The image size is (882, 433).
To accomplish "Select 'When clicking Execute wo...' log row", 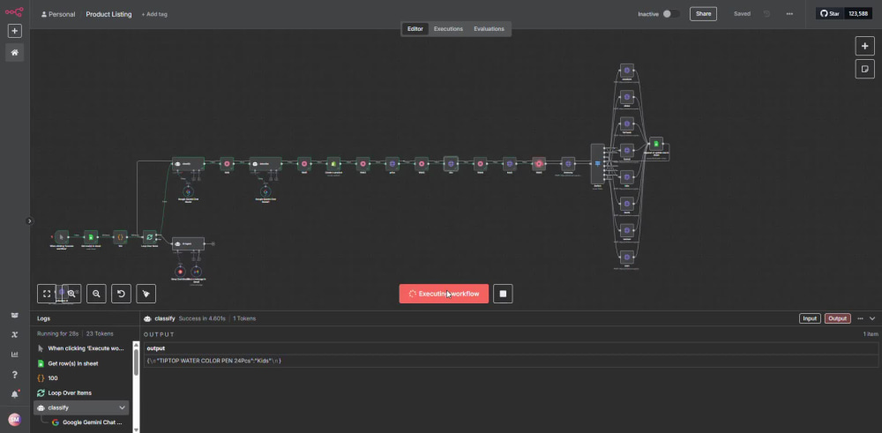I will [83, 348].
